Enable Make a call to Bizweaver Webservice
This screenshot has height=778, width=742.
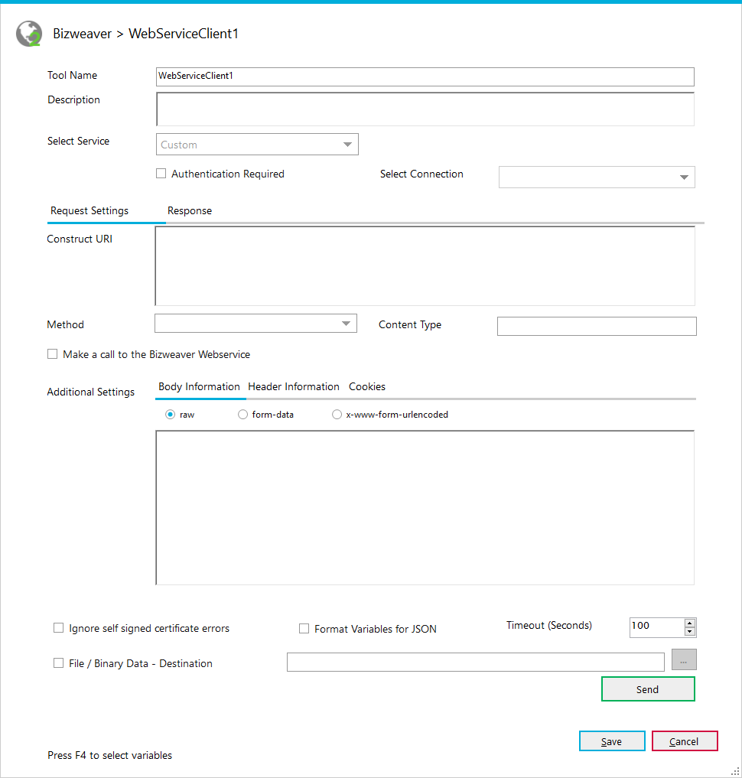click(x=52, y=354)
